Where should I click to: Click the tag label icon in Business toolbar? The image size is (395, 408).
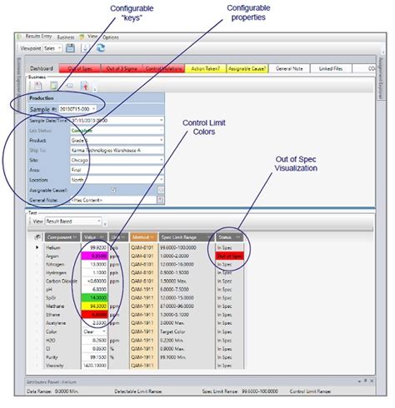tap(69, 86)
